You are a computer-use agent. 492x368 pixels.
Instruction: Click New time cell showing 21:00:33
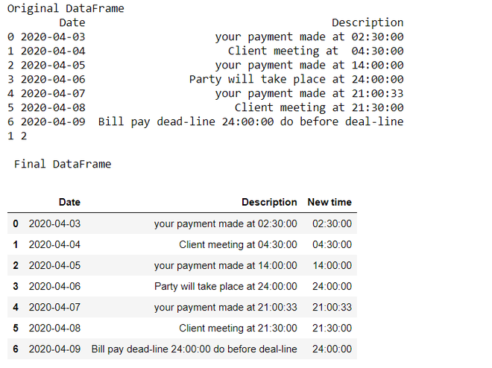tap(332, 307)
